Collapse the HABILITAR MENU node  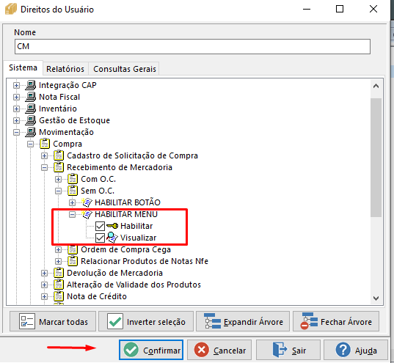[x=72, y=215]
